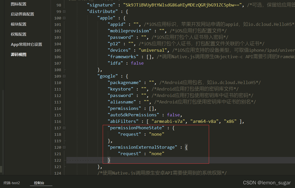Fold the permissionPhoneState block on line 117
The width and height of the screenshot is (295, 188).
click(x=64, y=128)
